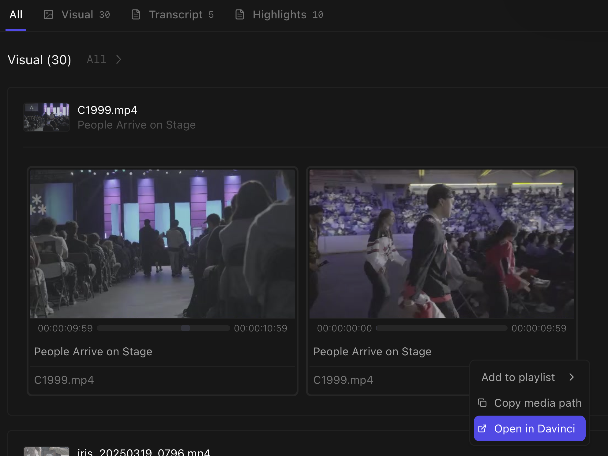608x456 pixels.
Task: Open the Highlights tab
Action: [x=279, y=15]
